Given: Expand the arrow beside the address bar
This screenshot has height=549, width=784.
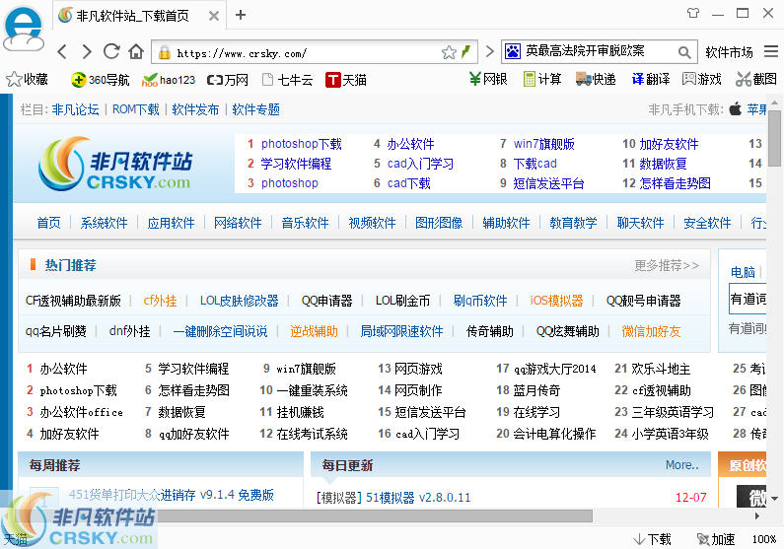Looking at the screenshot, I should point(489,51).
